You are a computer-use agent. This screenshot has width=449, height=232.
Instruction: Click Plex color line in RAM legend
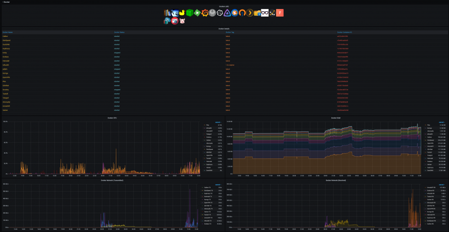[x=425, y=125]
